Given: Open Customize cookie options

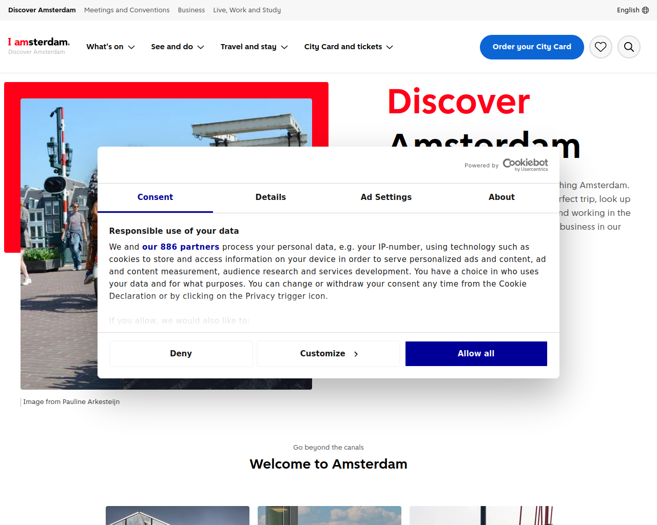Looking at the screenshot, I should (328, 354).
